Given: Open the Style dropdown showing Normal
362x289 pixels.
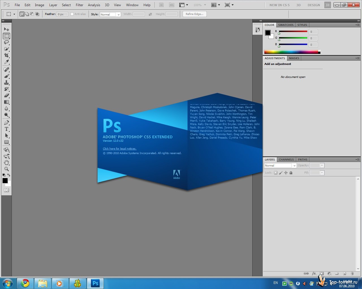Looking at the screenshot, I should pyautogui.click(x=110, y=14).
